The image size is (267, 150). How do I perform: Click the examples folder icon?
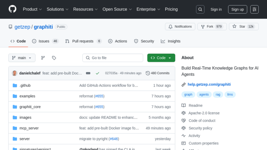pyautogui.click(x=15, y=96)
